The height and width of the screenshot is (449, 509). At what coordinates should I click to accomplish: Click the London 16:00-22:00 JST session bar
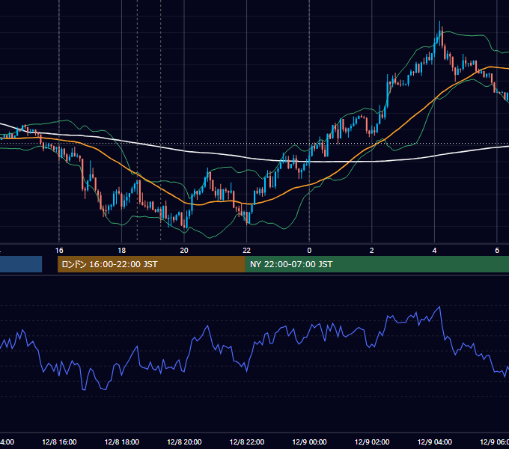(x=151, y=264)
